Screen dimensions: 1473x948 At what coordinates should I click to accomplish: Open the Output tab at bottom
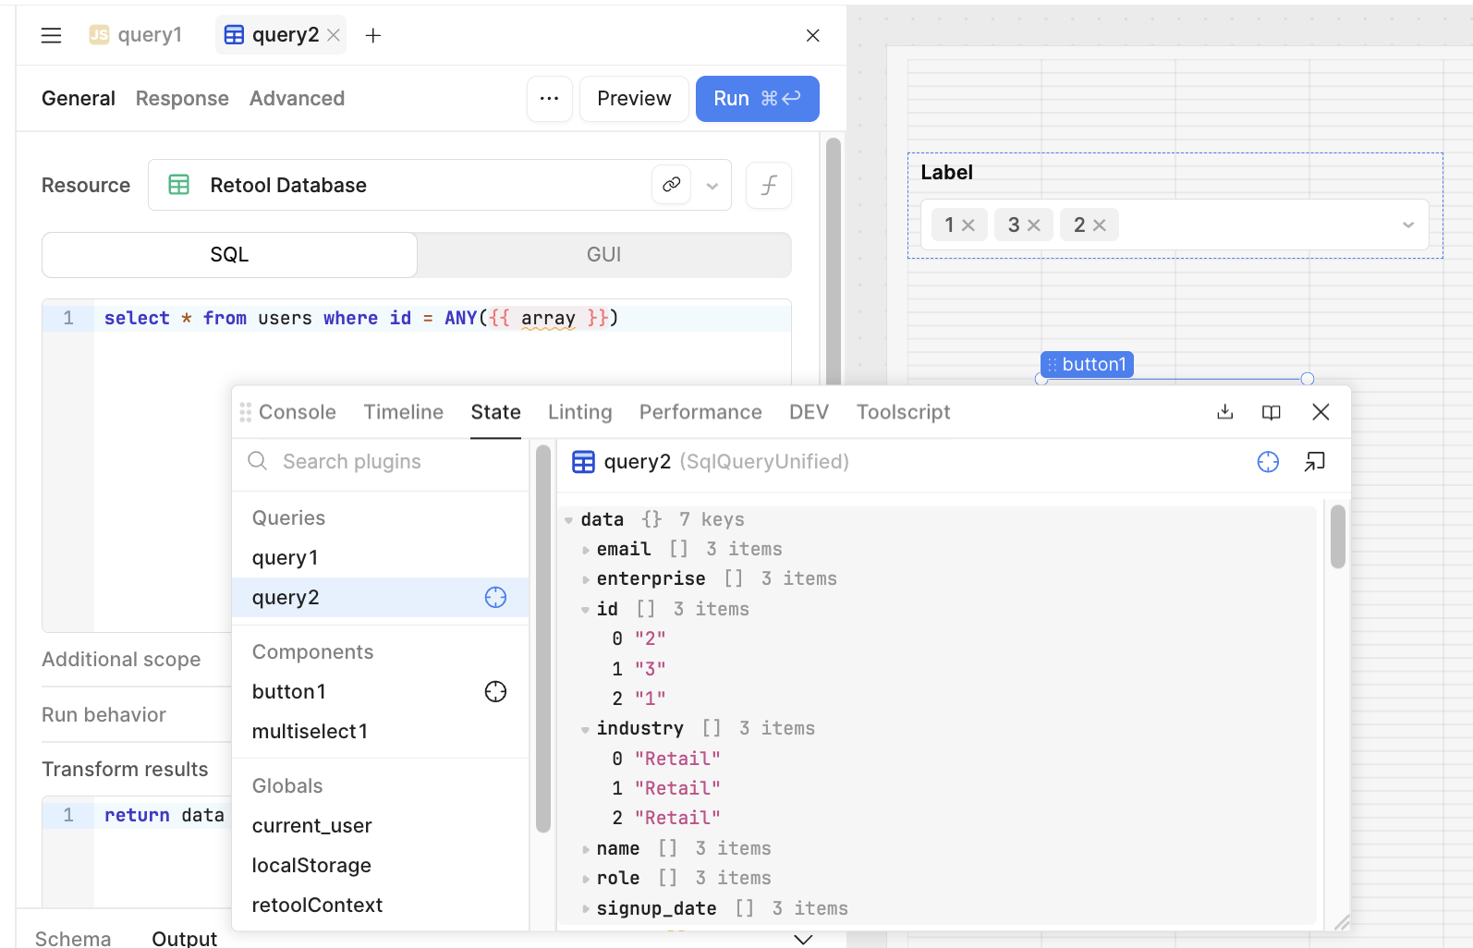point(184,939)
